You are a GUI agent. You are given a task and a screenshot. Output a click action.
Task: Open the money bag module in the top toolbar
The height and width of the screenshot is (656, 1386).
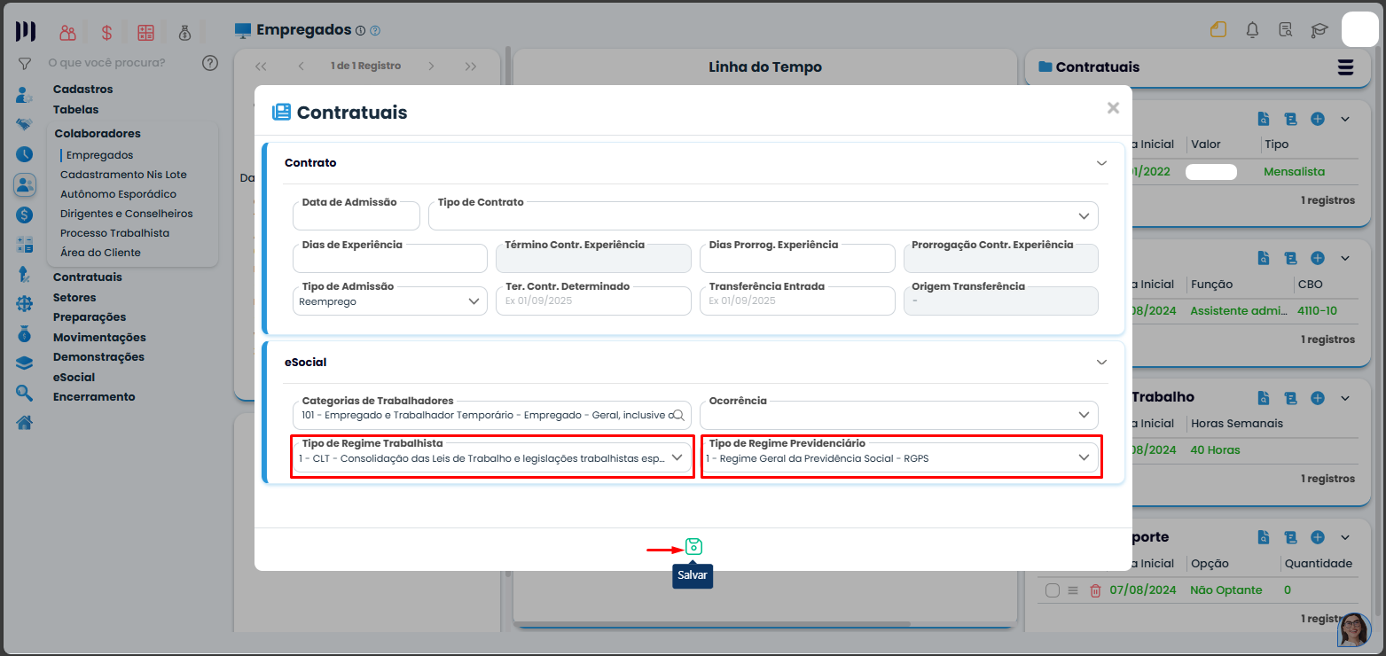184,33
